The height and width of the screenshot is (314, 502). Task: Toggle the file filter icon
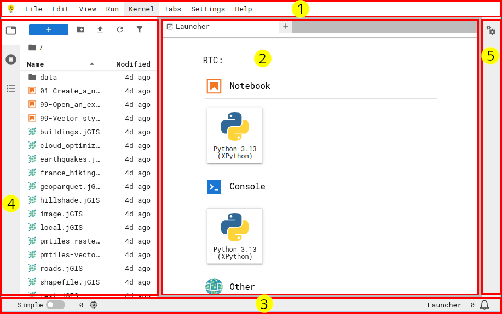pos(140,29)
